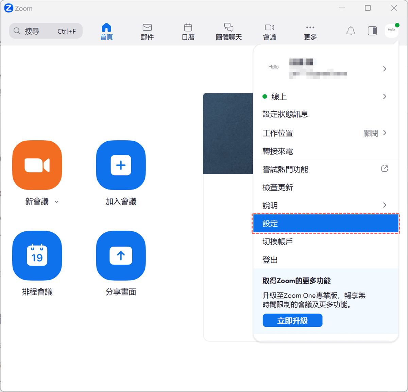Open the Schedule Meeting calendar icon
The height and width of the screenshot is (392, 408).
click(x=37, y=255)
